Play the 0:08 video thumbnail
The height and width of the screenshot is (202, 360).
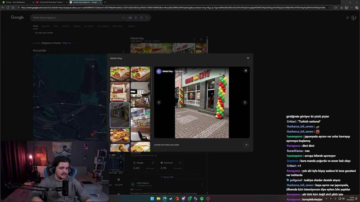click(x=140, y=124)
